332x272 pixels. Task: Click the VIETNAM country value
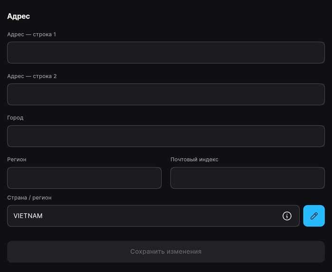tap(28, 216)
